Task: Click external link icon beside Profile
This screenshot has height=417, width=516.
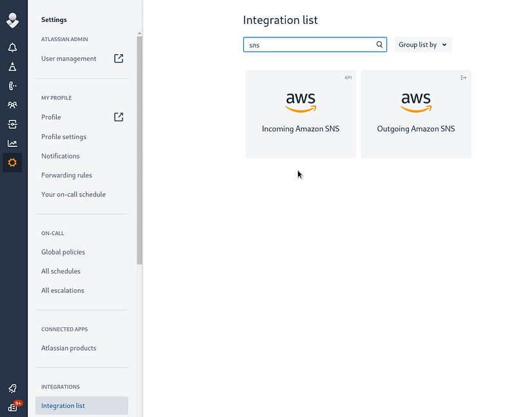Action: (119, 117)
